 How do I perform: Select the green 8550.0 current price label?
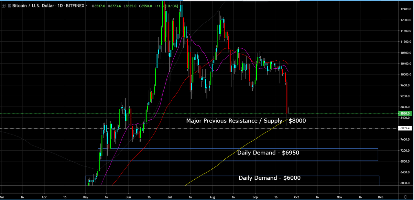[405, 114]
